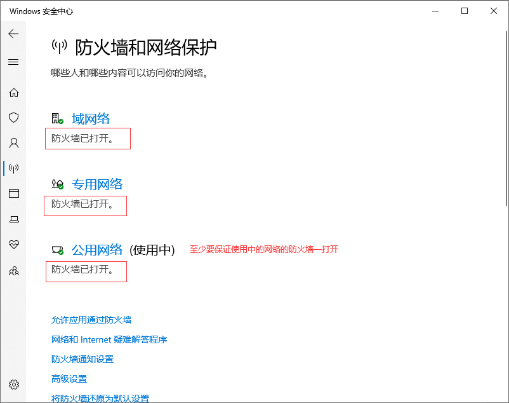Image resolution: width=509 pixels, height=403 pixels.
Task: Open Settings gear icon in sidebar
Action: 13,385
